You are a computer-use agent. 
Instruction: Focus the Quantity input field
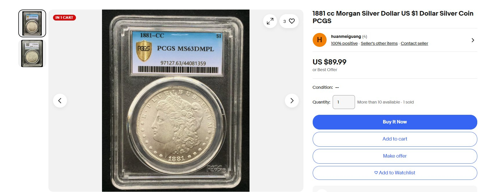tap(344, 102)
